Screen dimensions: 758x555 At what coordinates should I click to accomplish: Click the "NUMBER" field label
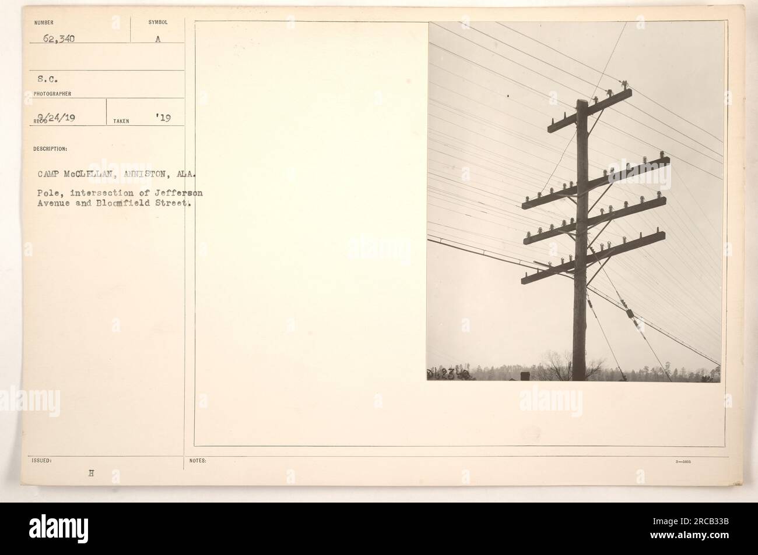[44, 23]
